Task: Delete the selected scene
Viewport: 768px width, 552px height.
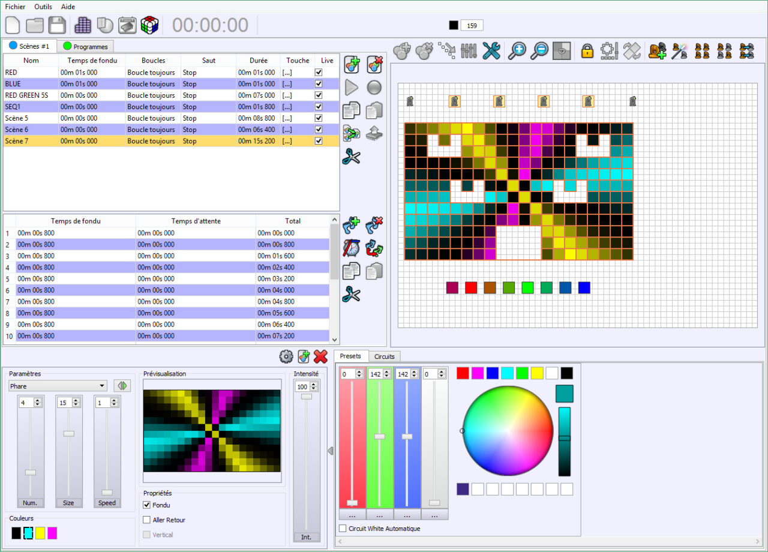Action: coord(374,64)
